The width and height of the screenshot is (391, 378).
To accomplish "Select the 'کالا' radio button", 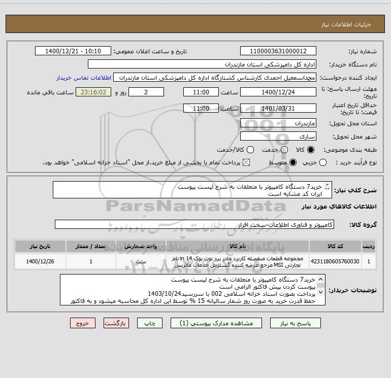I will coord(311,150).
